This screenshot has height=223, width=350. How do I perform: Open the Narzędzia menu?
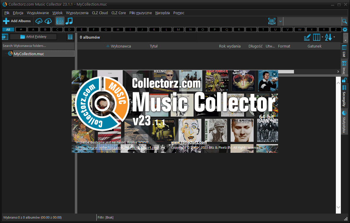click(162, 13)
